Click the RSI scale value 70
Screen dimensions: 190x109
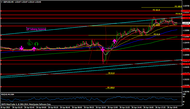coord(184,97)
